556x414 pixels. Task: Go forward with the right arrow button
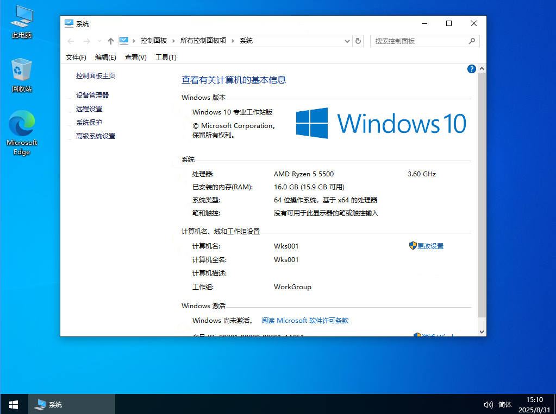pyautogui.click(x=86, y=41)
